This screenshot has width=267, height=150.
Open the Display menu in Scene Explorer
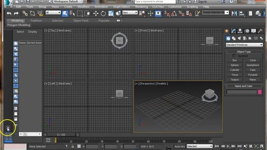(x=33, y=32)
